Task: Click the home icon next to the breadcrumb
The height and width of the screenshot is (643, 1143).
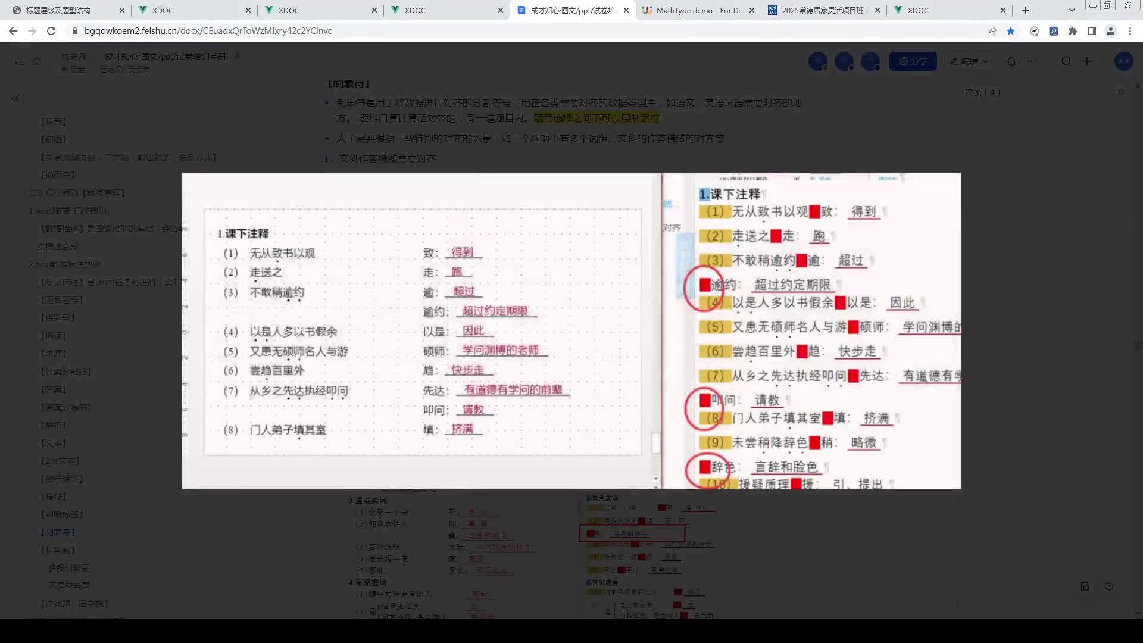Action: click(x=37, y=61)
